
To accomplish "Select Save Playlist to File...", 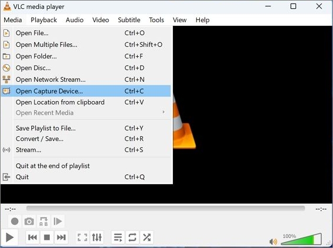I will [86, 128].
